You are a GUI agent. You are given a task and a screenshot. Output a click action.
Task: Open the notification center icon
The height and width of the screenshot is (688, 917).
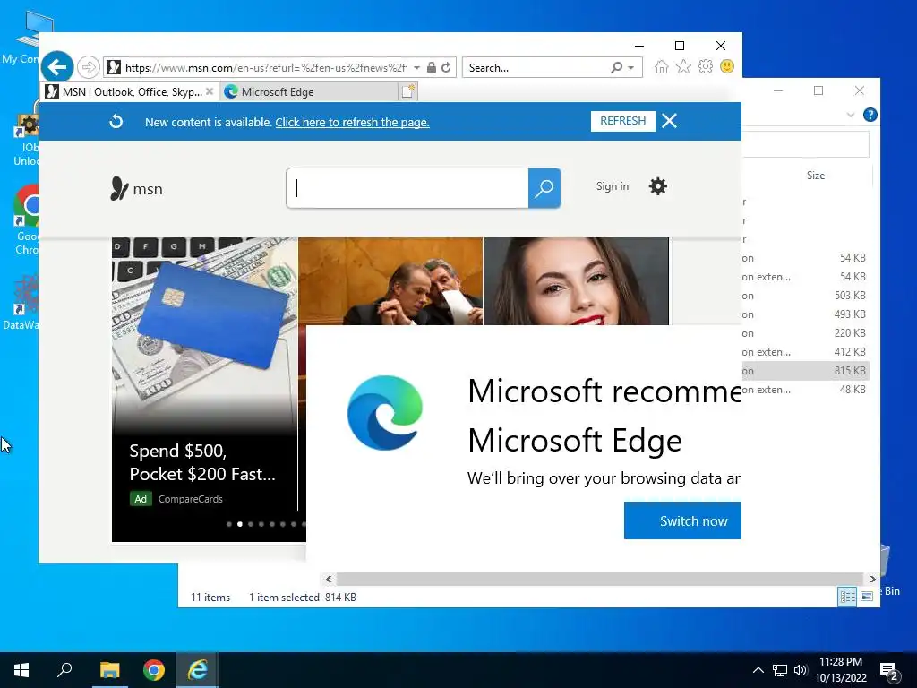click(888, 670)
